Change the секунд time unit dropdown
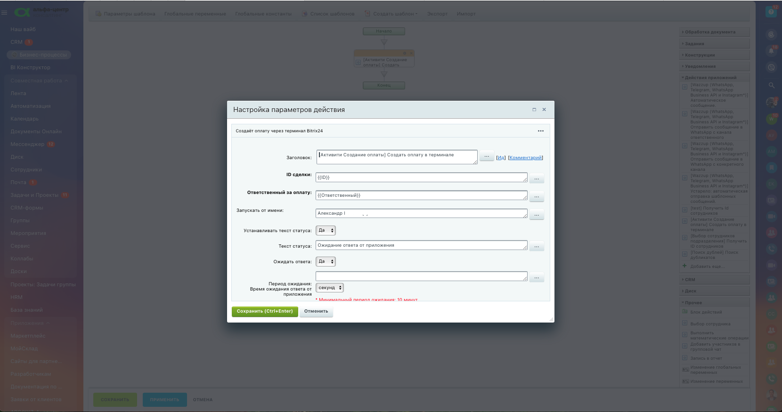This screenshot has height=412, width=782. tap(330, 288)
